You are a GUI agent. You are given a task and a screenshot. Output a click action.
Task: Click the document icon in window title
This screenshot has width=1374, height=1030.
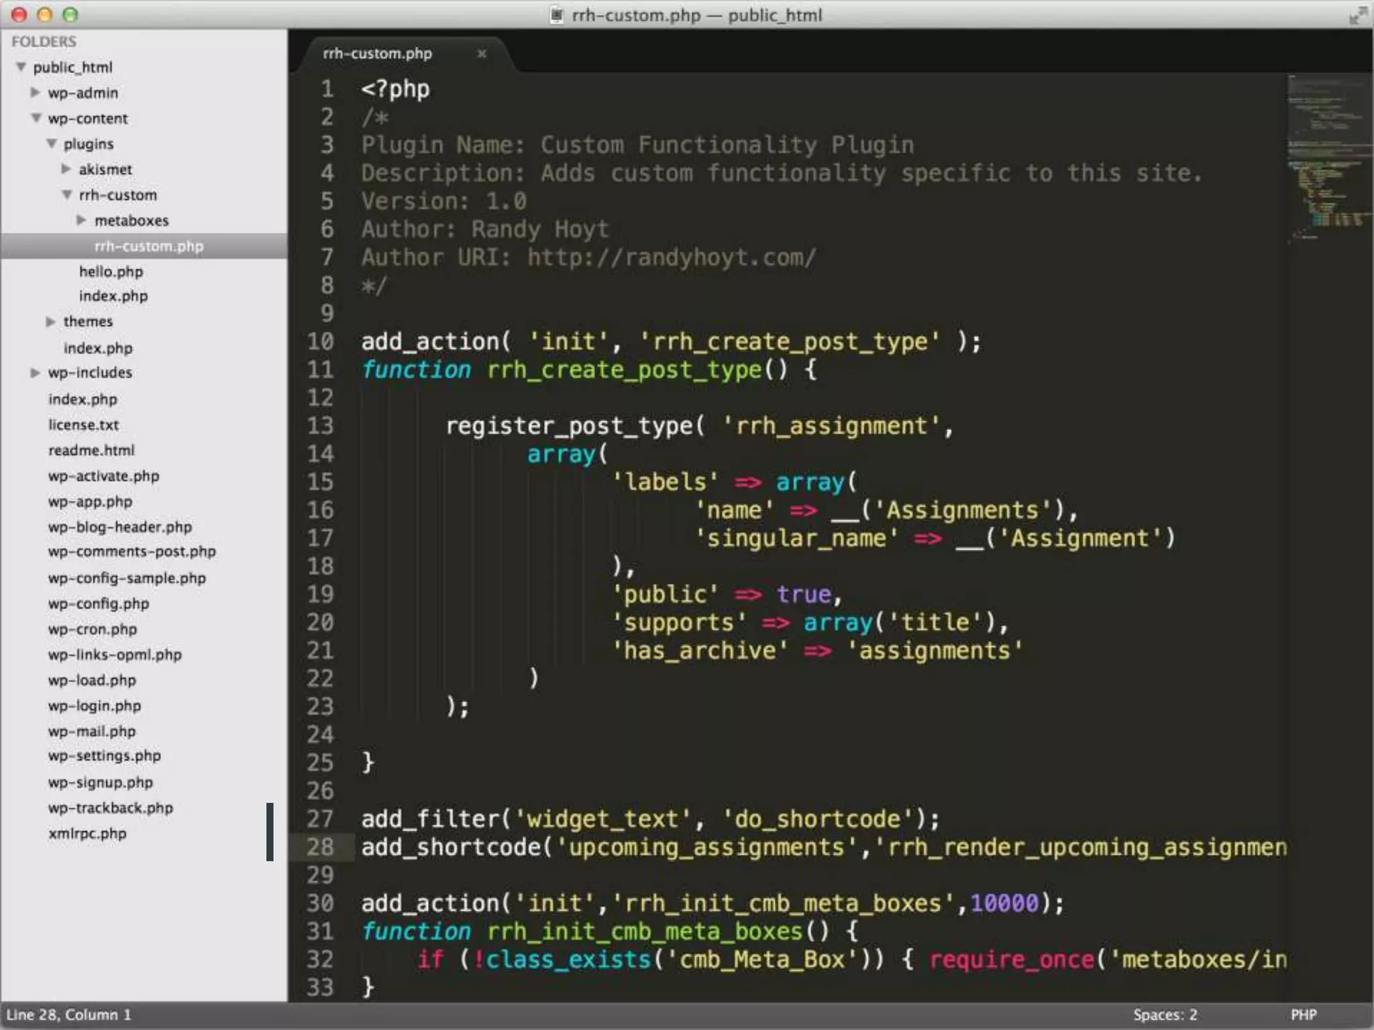click(556, 15)
